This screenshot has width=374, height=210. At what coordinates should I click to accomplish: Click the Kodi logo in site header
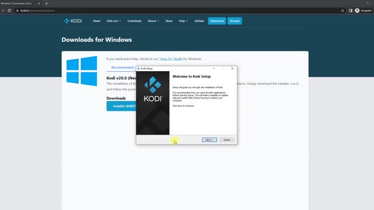click(x=73, y=21)
